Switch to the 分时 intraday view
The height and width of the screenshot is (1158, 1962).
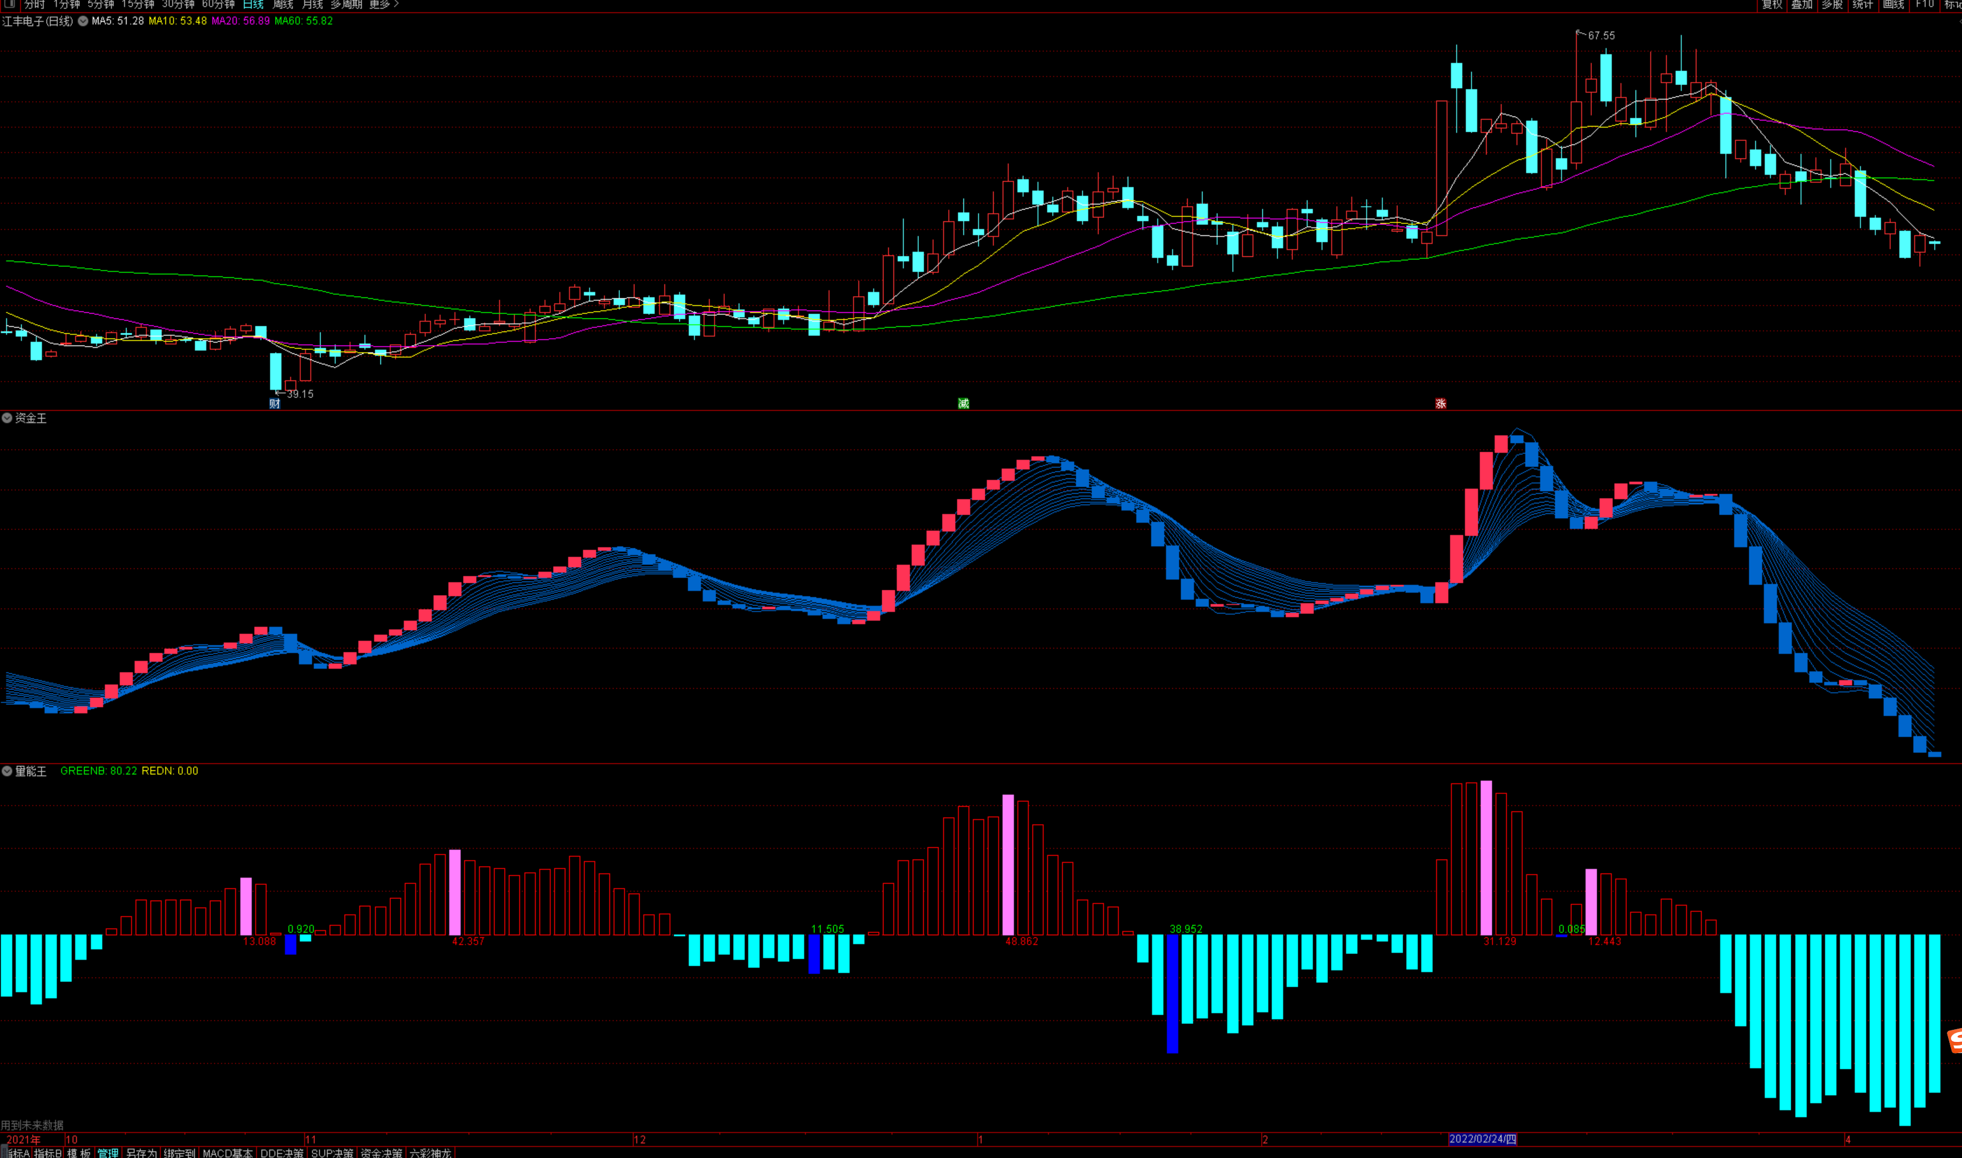click(34, 4)
